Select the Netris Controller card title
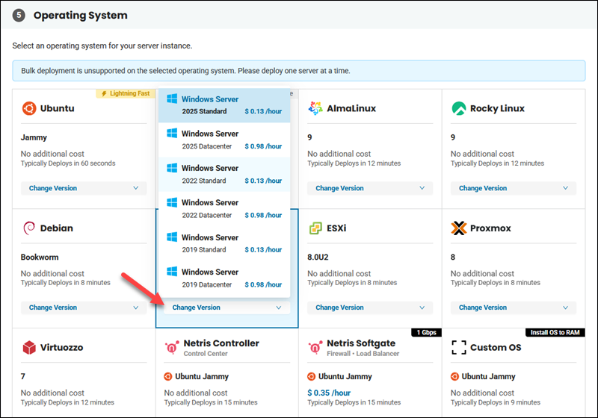The image size is (598, 418). coord(221,343)
